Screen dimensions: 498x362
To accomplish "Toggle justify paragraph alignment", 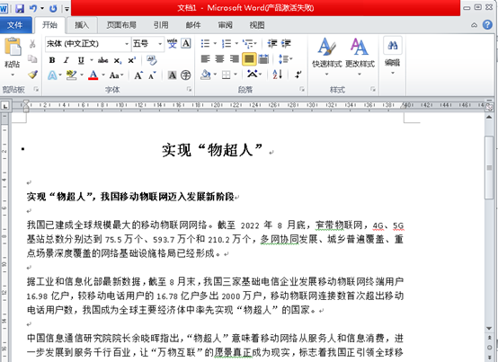I will (x=249, y=59).
